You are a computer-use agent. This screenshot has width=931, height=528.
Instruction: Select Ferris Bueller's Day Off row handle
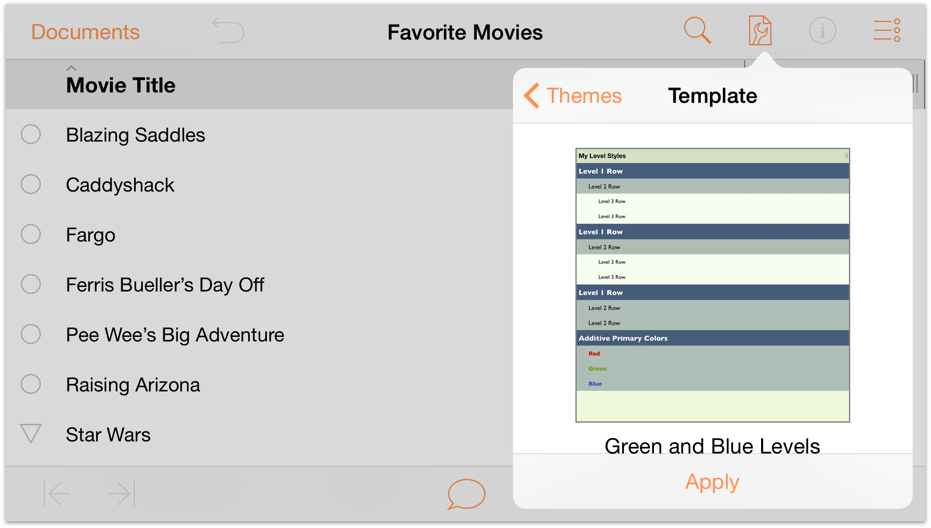click(31, 284)
